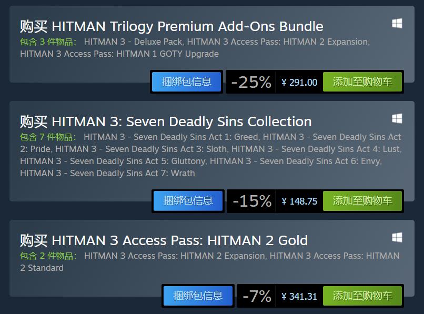Select the ¥ 148.75 bundle price

[x=299, y=201]
